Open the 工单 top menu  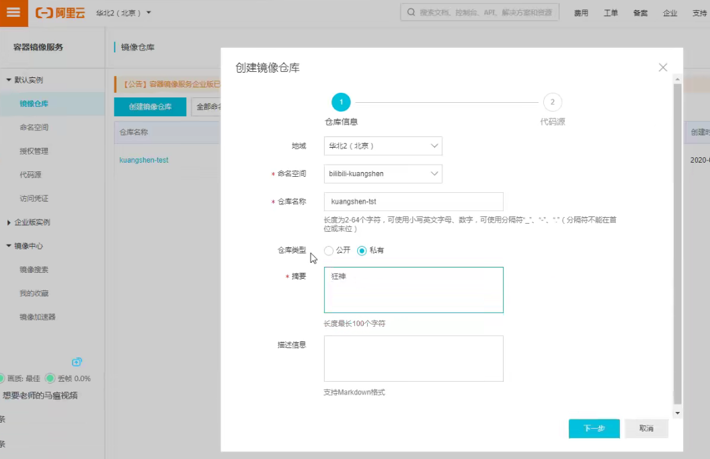click(610, 12)
